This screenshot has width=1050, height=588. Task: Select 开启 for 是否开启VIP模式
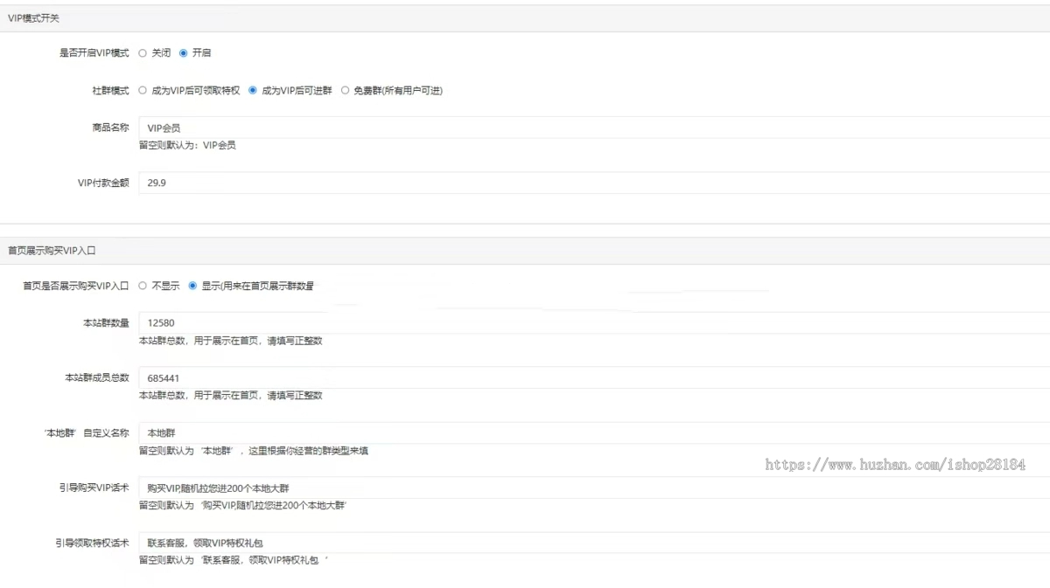183,53
